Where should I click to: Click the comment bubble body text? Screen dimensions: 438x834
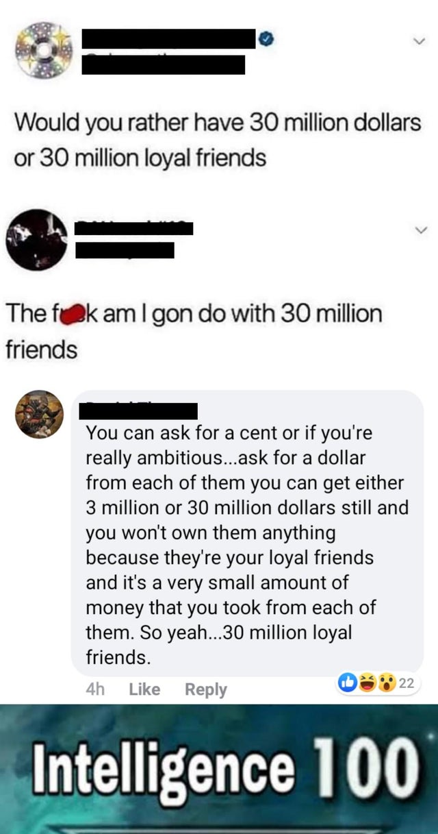[247, 545]
